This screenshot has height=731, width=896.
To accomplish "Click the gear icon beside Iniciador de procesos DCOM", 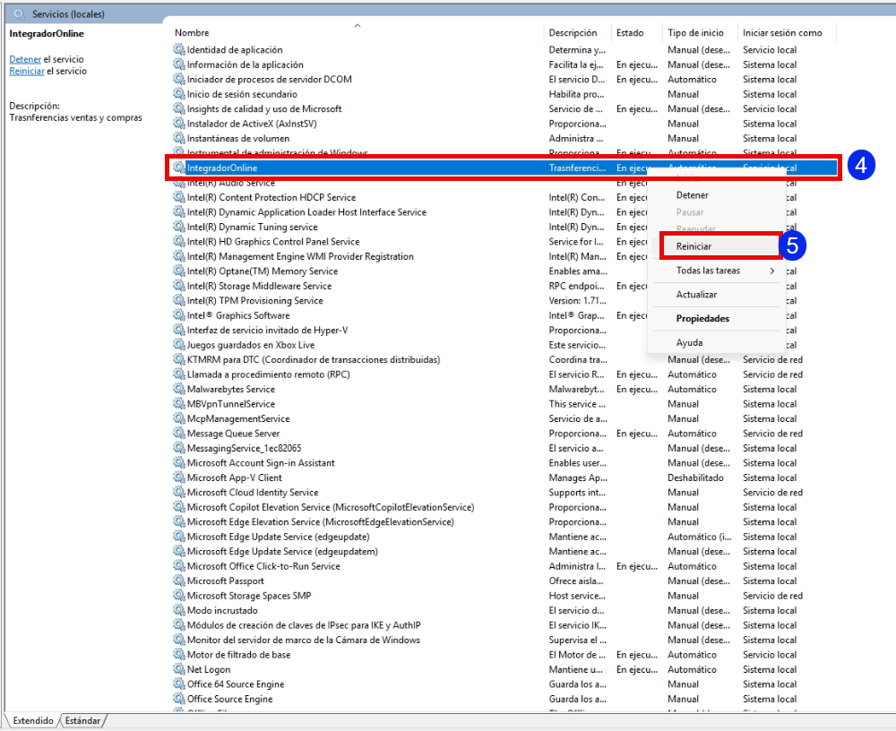I will click(179, 80).
